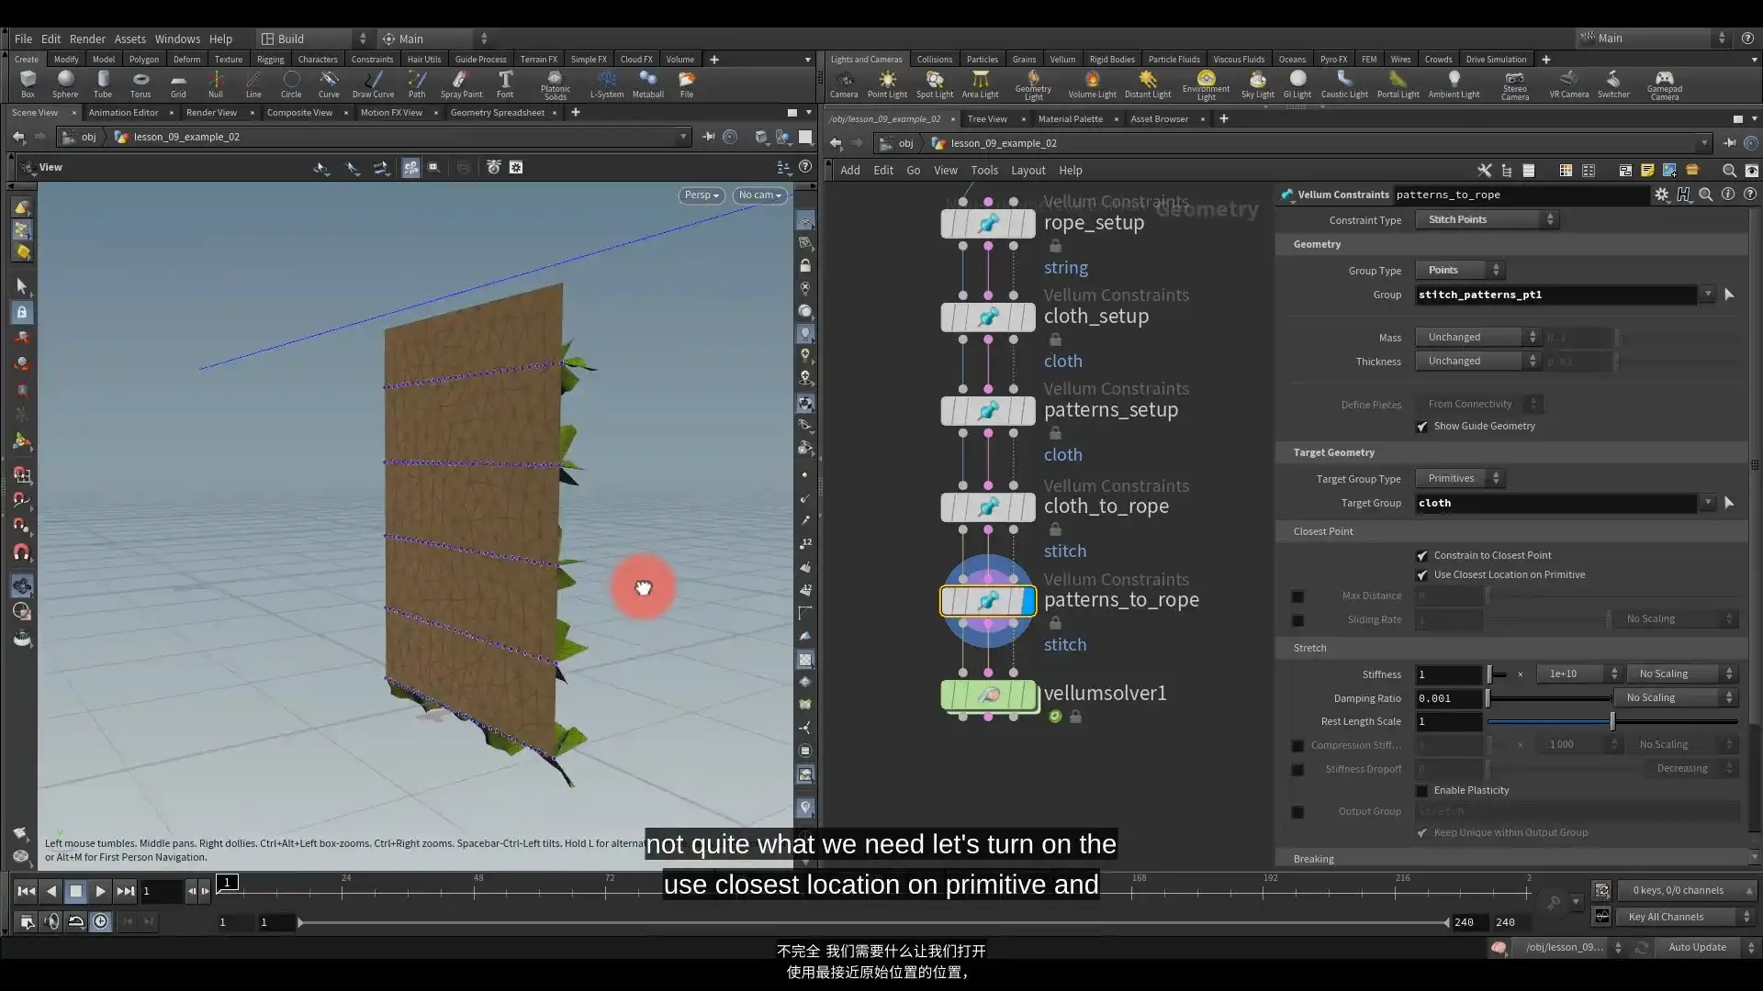
Task: Toggle Use Closest Location on Primitive
Action: (1422, 575)
